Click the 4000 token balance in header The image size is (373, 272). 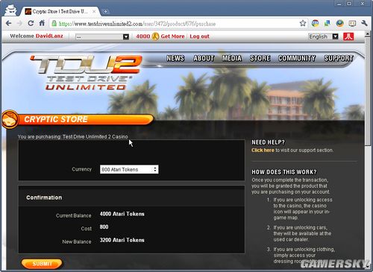pyautogui.click(x=142, y=37)
